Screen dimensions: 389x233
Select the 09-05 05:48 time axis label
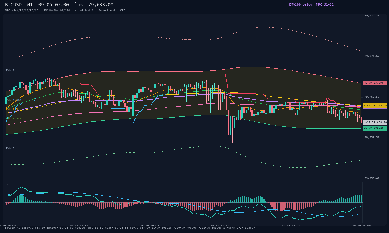(220, 226)
